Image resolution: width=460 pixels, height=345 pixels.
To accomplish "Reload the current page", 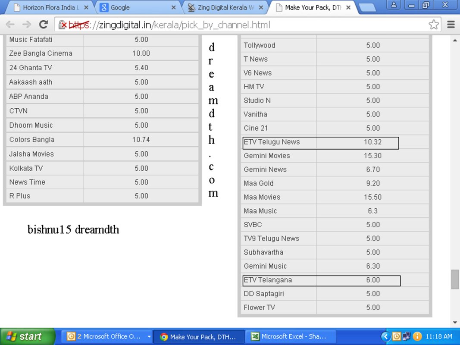I will pos(44,25).
